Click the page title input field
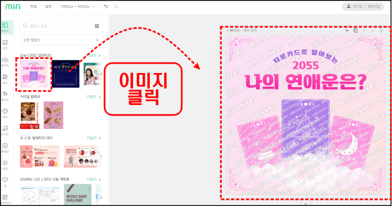 [249, 30]
